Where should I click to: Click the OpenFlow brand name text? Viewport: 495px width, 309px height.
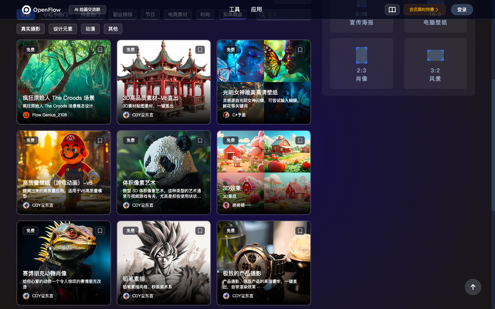click(x=47, y=10)
